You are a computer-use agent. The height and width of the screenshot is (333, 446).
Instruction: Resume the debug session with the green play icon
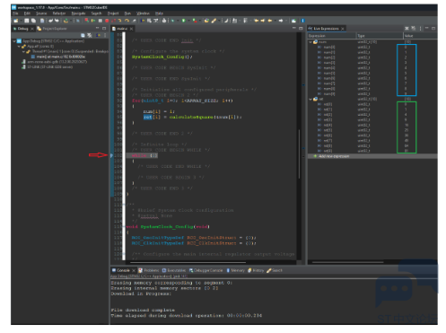point(93,21)
